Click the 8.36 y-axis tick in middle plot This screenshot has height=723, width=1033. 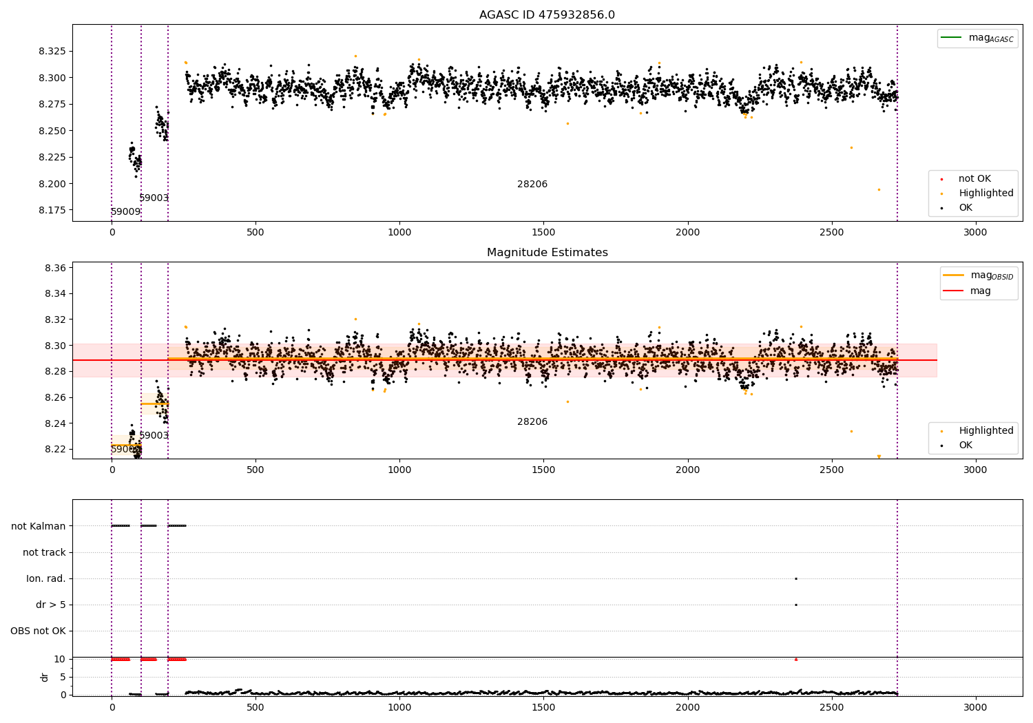(x=55, y=268)
